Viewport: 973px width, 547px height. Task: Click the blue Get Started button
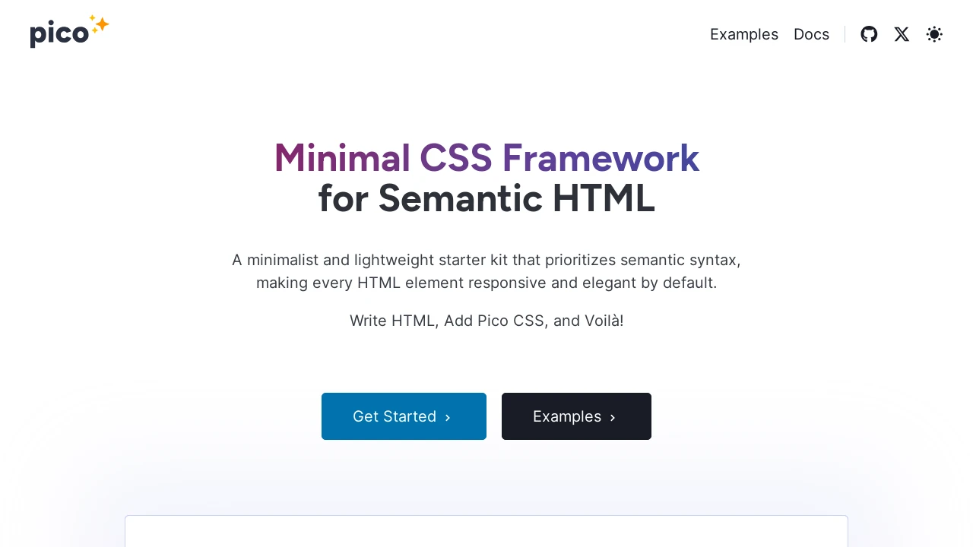tap(404, 416)
